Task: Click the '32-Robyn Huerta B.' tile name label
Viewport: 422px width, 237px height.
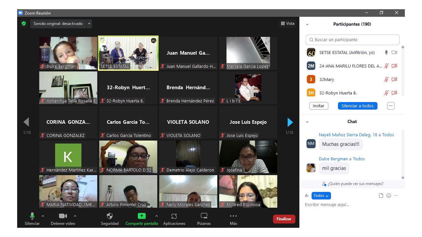Action: pyautogui.click(x=125, y=101)
